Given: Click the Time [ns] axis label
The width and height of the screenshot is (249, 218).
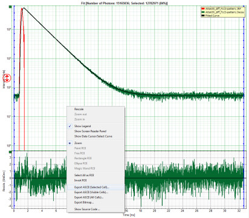Looking at the screenshot, I should coord(129,215).
